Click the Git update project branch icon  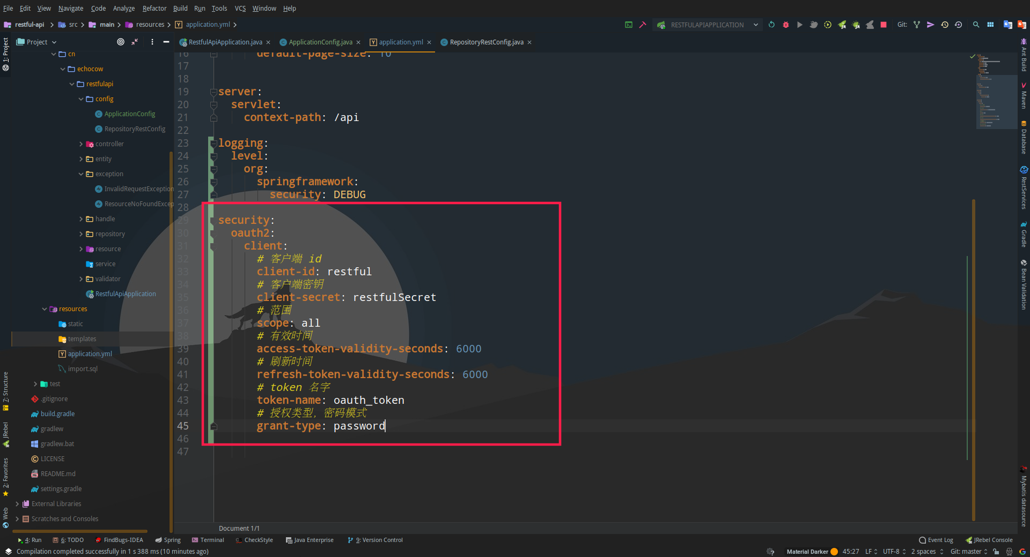click(x=917, y=25)
